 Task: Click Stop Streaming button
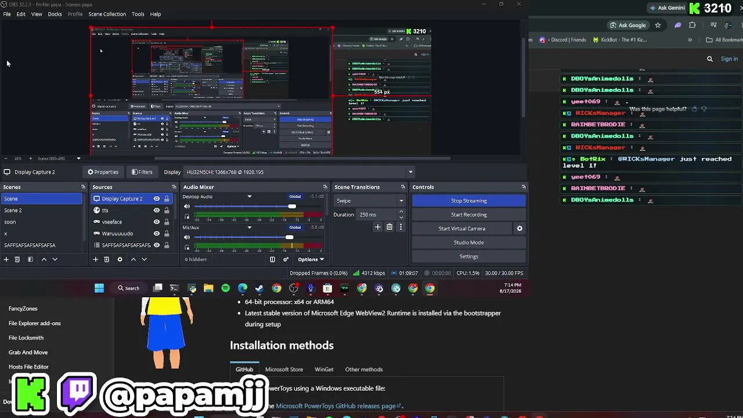[x=469, y=201]
